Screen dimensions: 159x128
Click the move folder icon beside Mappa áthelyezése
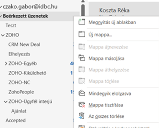(82, 69)
